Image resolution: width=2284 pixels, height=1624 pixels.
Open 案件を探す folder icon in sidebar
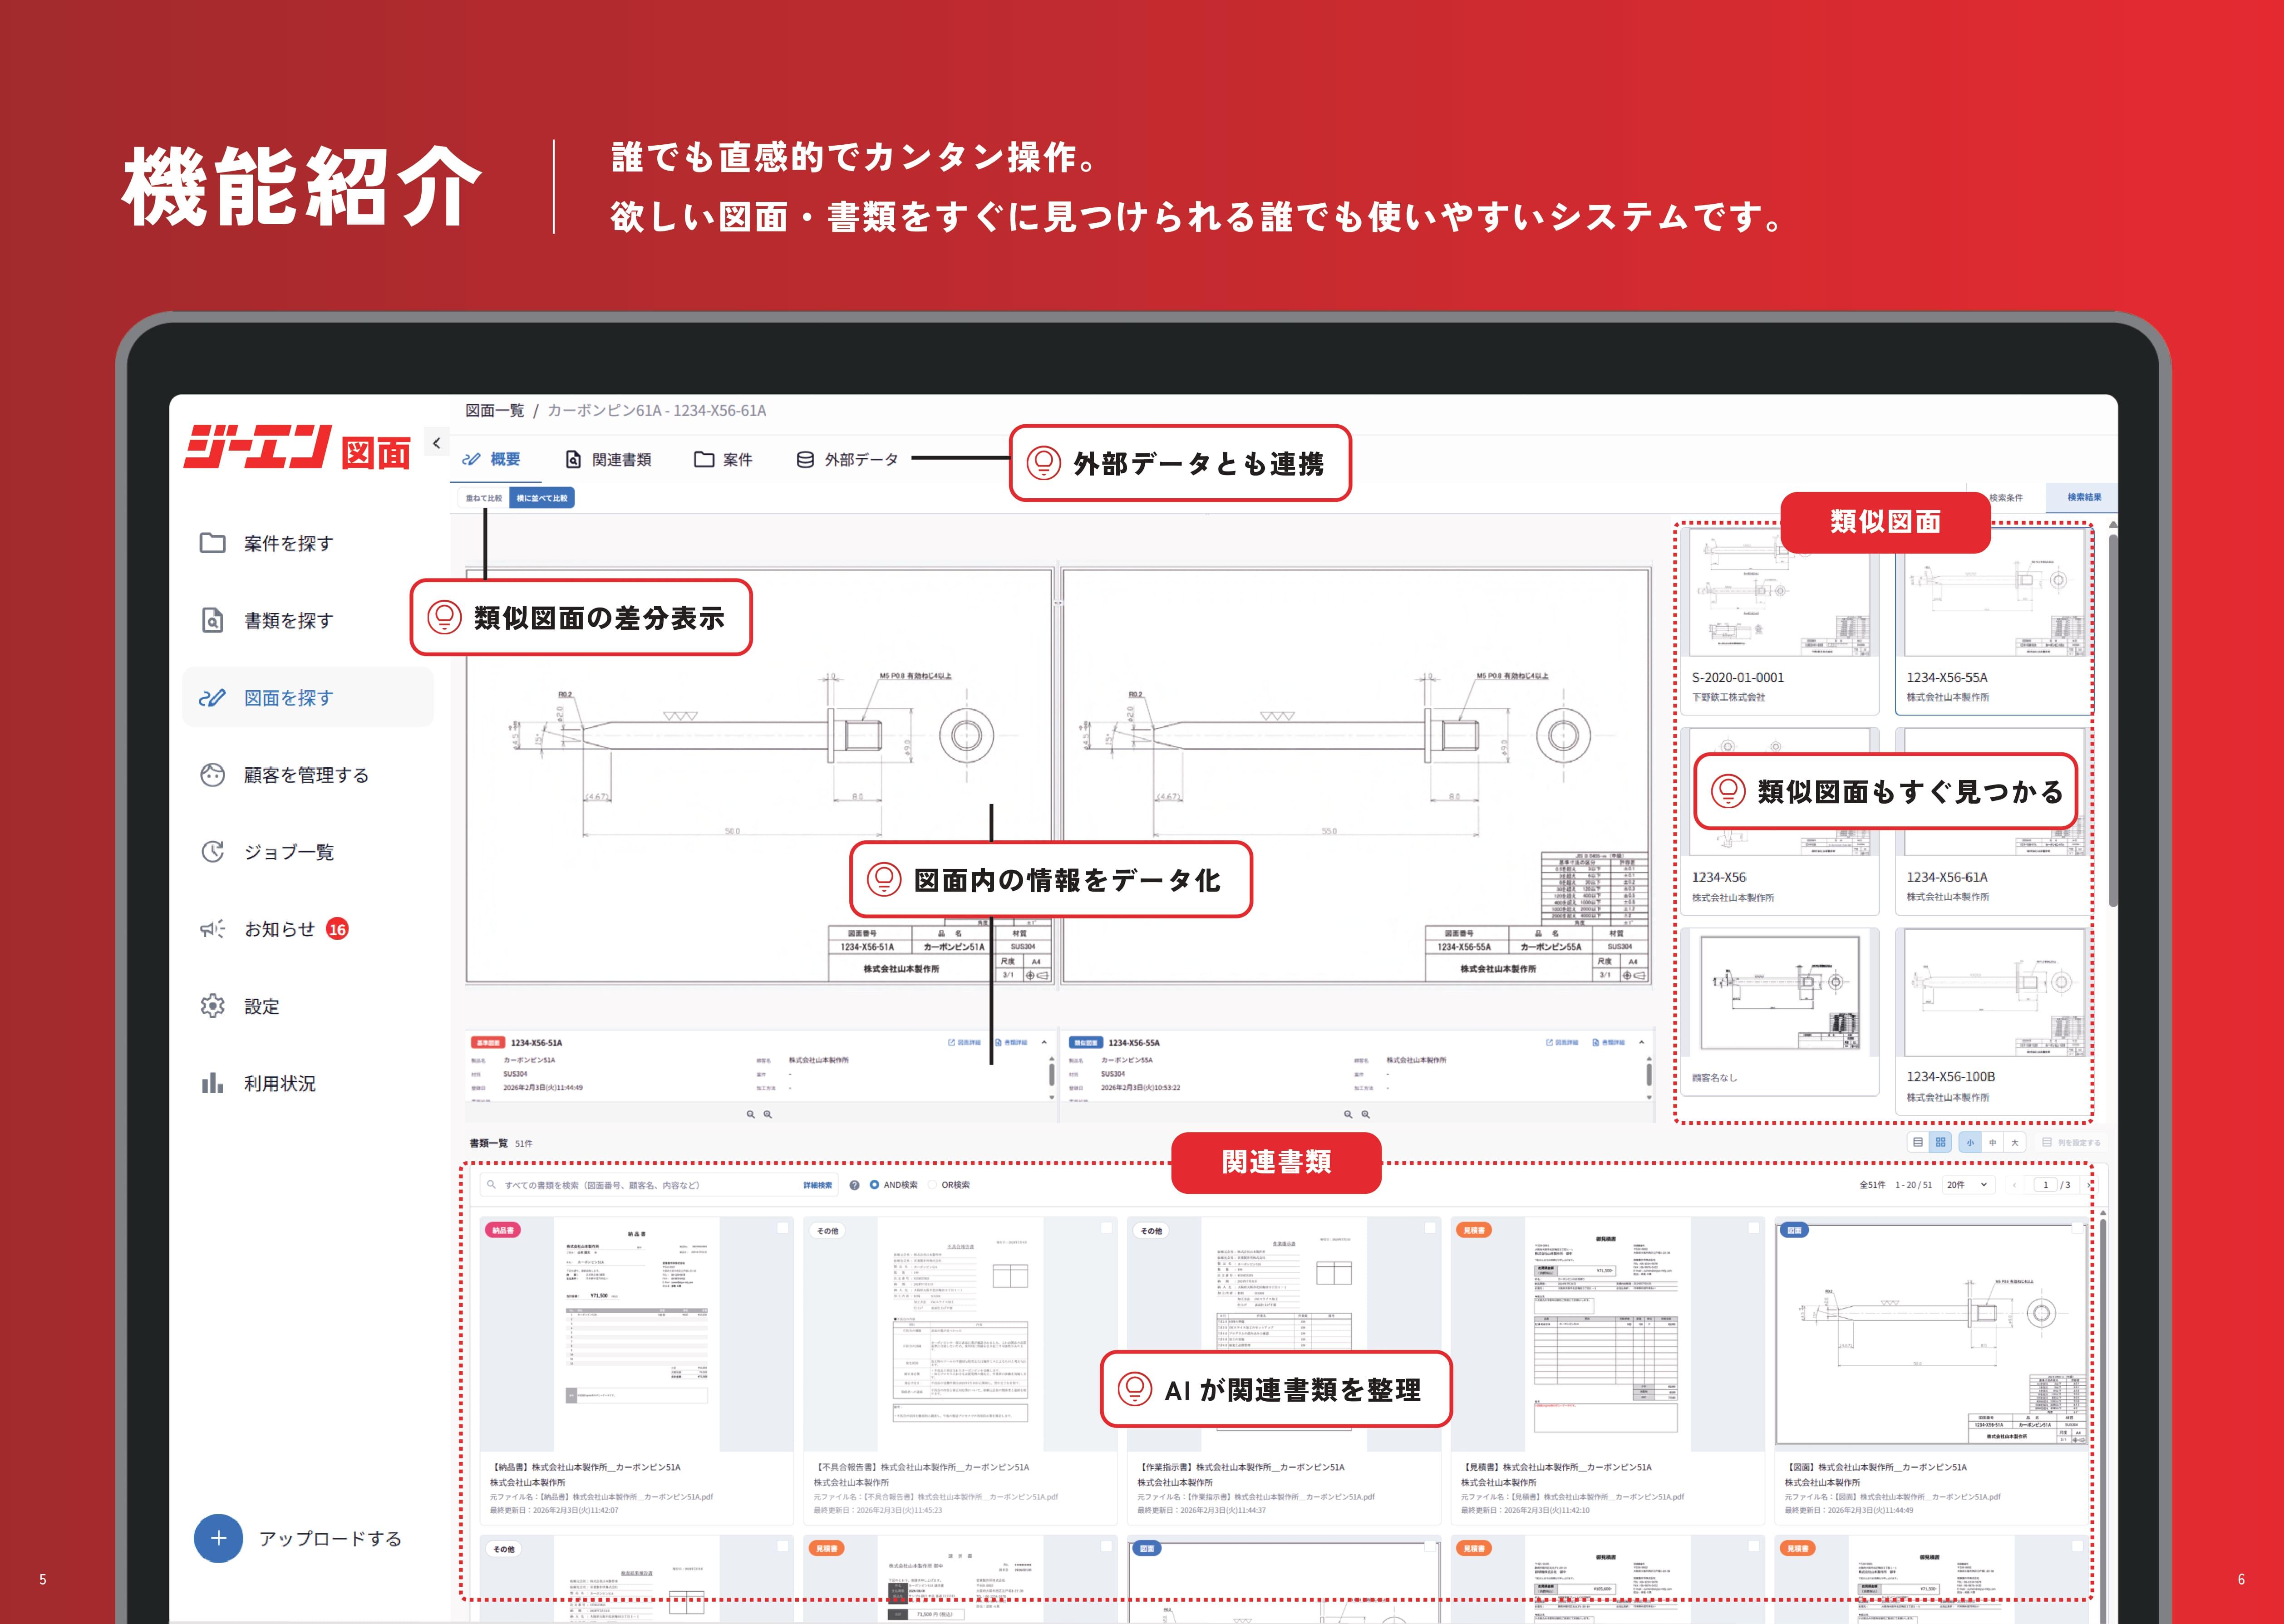[x=212, y=543]
